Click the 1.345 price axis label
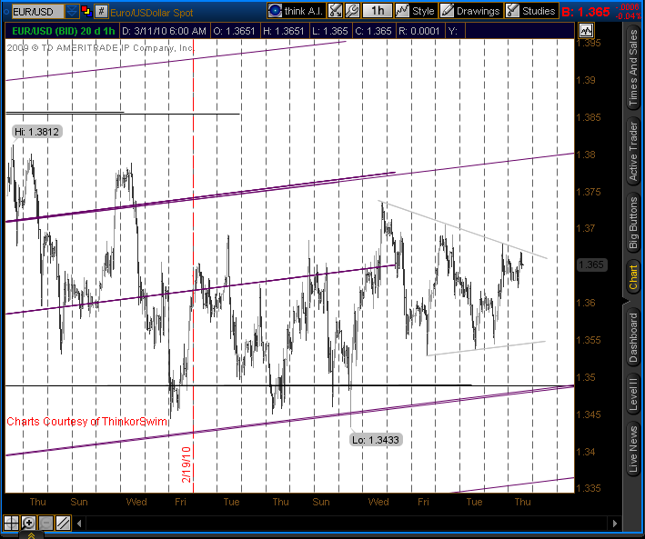Screen dimensions: 645x539 click(589, 414)
